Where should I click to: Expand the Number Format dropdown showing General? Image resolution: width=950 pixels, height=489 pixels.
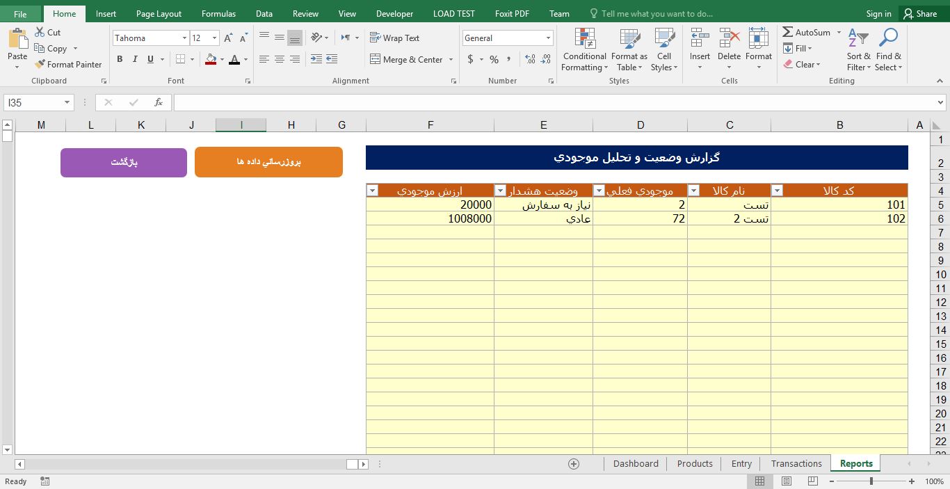pyautogui.click(x=549, y=38)
